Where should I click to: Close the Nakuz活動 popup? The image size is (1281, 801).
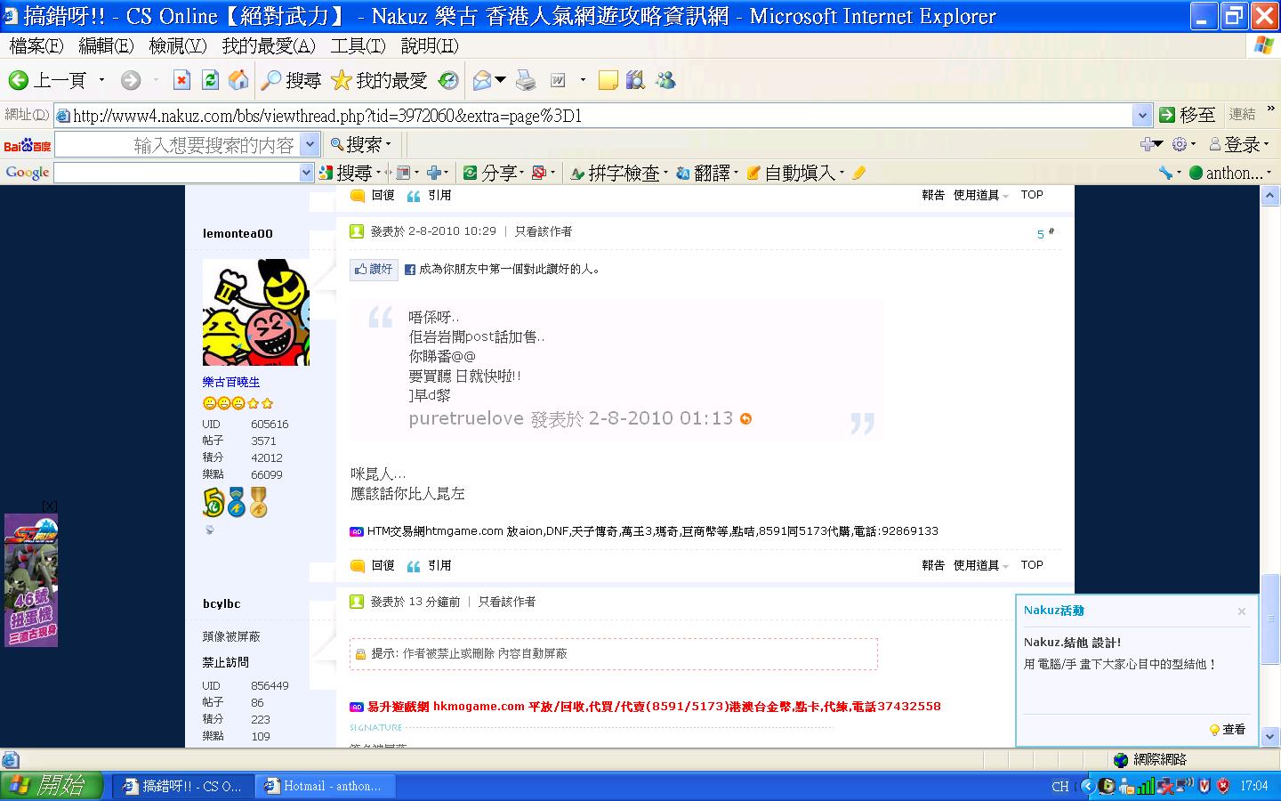(x=1242, y=611)
